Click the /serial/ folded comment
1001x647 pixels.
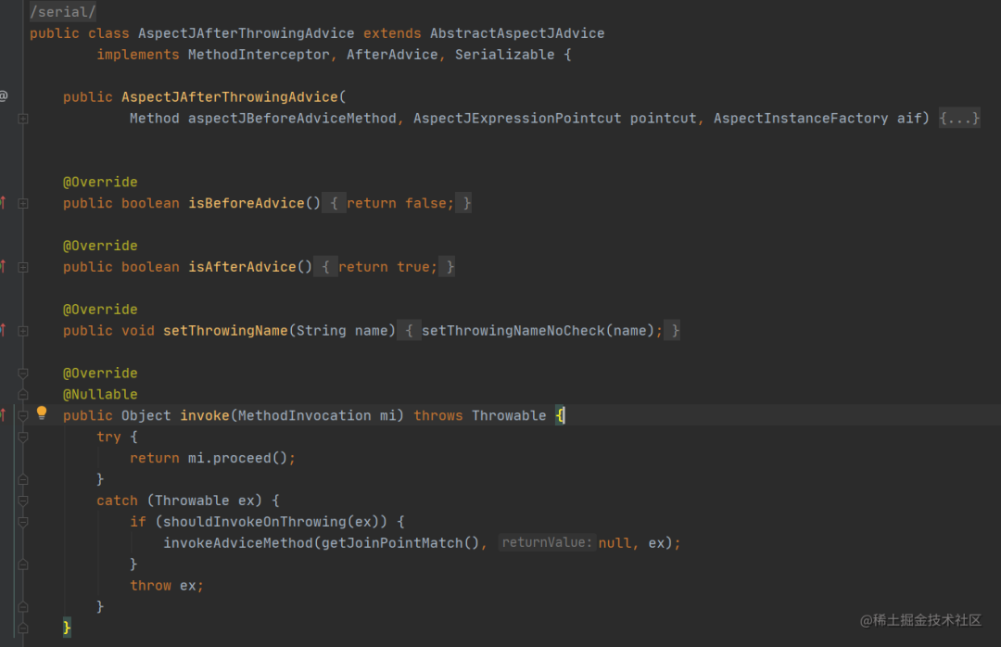(x=63, y=11)
